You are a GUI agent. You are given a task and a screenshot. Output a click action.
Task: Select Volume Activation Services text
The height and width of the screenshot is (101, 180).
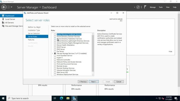point(66,70)
